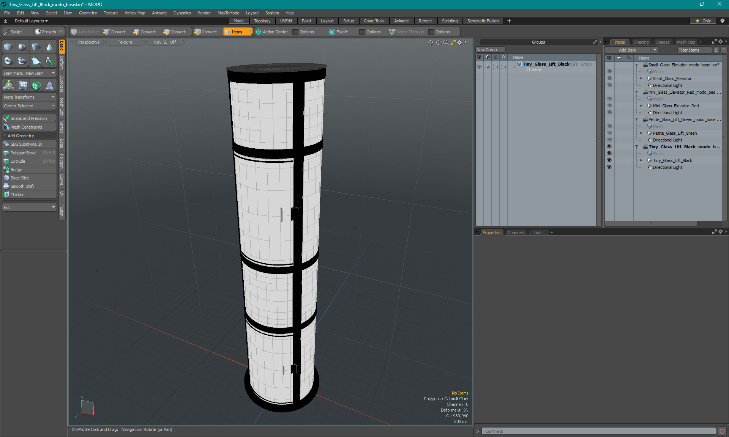Open More Transforms dropdown
The image size is (729, 437).
click(x=30, y=97)
